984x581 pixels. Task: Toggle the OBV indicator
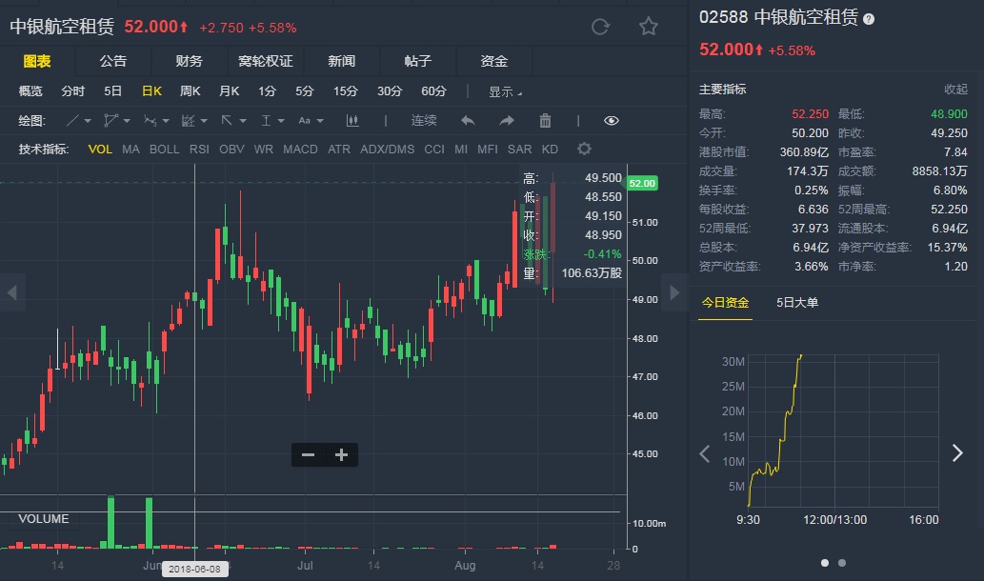pyautogui.click(x=231, y=150)
